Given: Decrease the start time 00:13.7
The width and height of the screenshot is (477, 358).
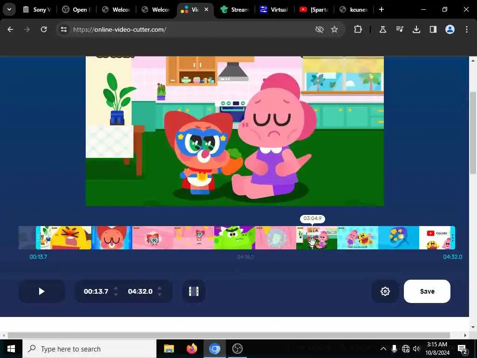Looking at the screenshot, I should [116, 295].
